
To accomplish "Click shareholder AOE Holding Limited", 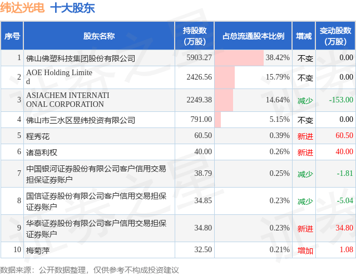I will [60, 77].
